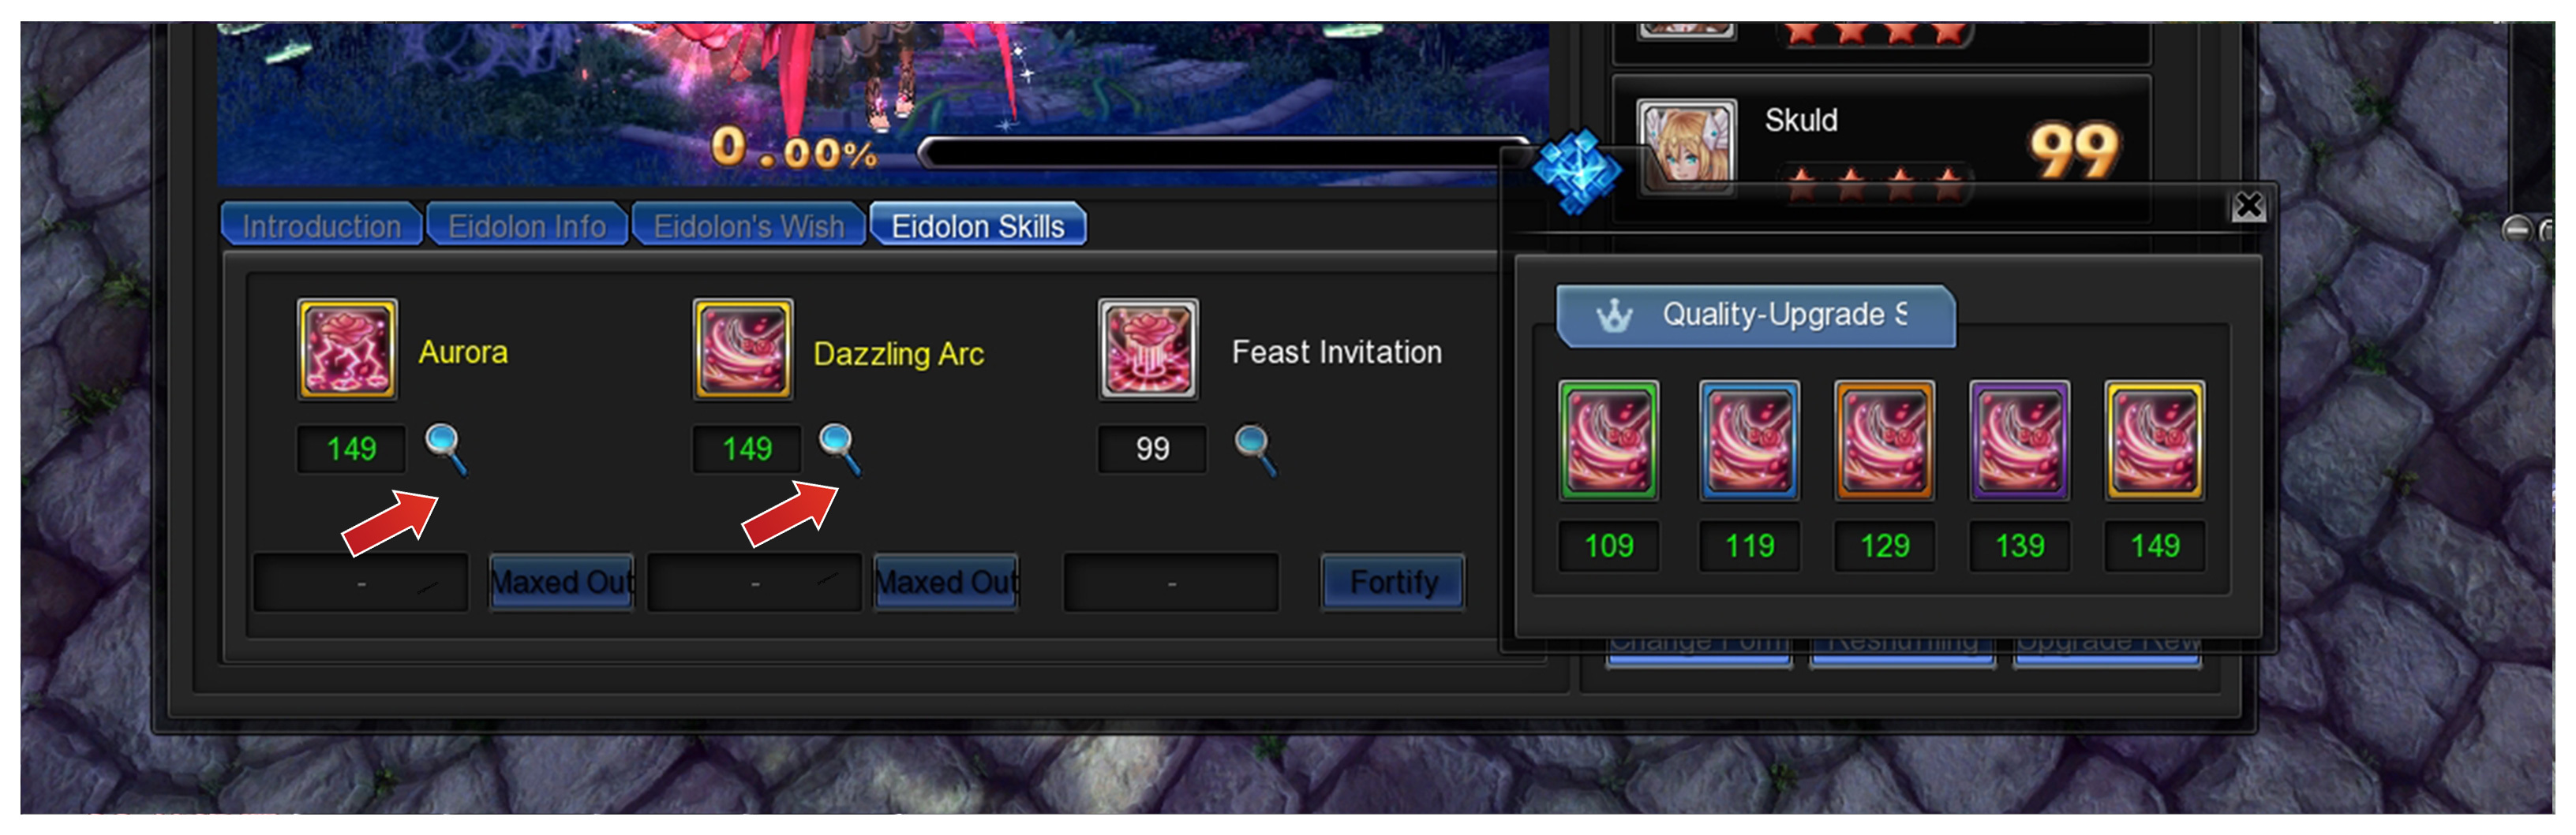The width and height of the screenshot is (2576, 835).
Task: View Feast Invitation magnifier details
Action: click(x=1255, y=449)
